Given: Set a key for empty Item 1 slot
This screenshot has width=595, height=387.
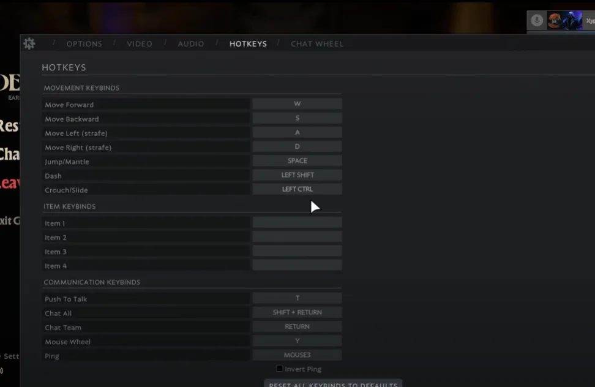Looking at the screenshot, I should (x=297, y=223).
